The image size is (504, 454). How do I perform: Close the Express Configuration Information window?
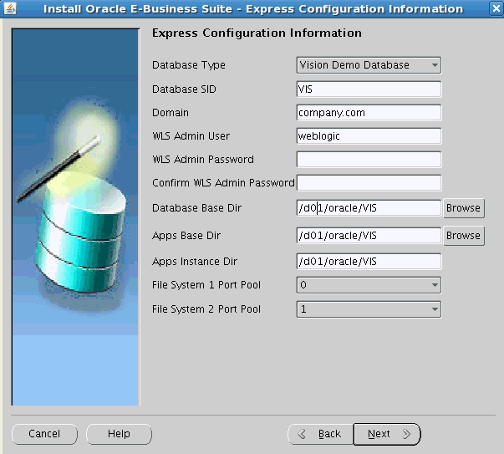click(x=496, y=8)
